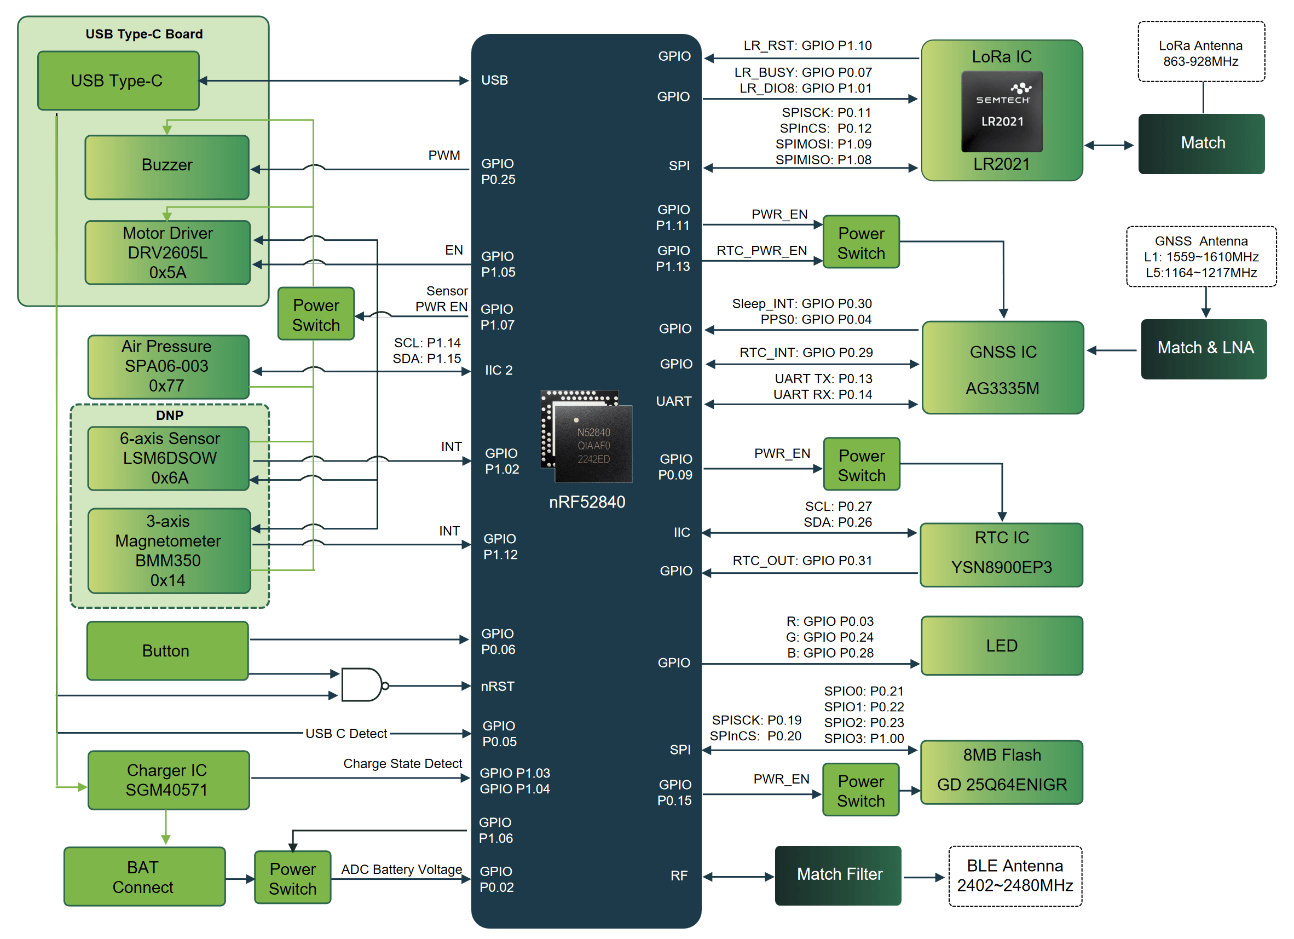Image resolution: width=1294 pixels, height=939 pixels.
Task: Click the LR_RST: GPIO P1.10 label
Action: click(807, 45)
